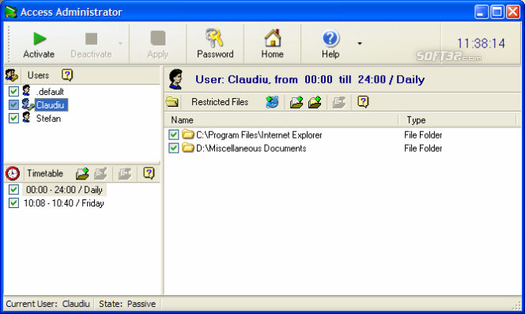
Task: Click the 11:38:14 clock display
Action: [x=481, y=44]
